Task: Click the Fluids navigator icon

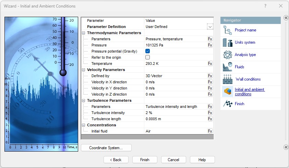Action: (228, 67)
